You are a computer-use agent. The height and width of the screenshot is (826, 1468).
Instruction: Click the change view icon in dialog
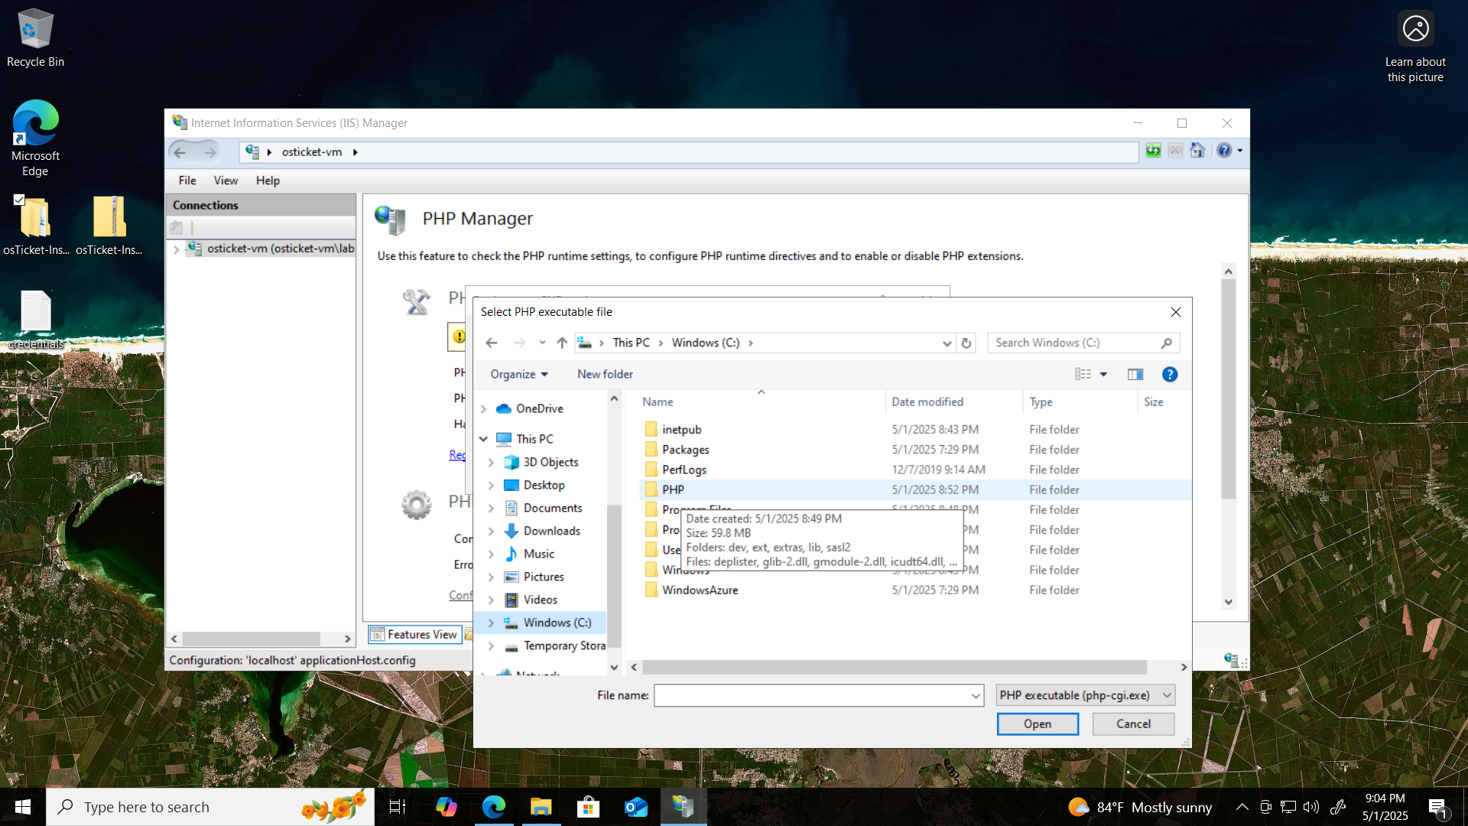[x=1083, y=374]
